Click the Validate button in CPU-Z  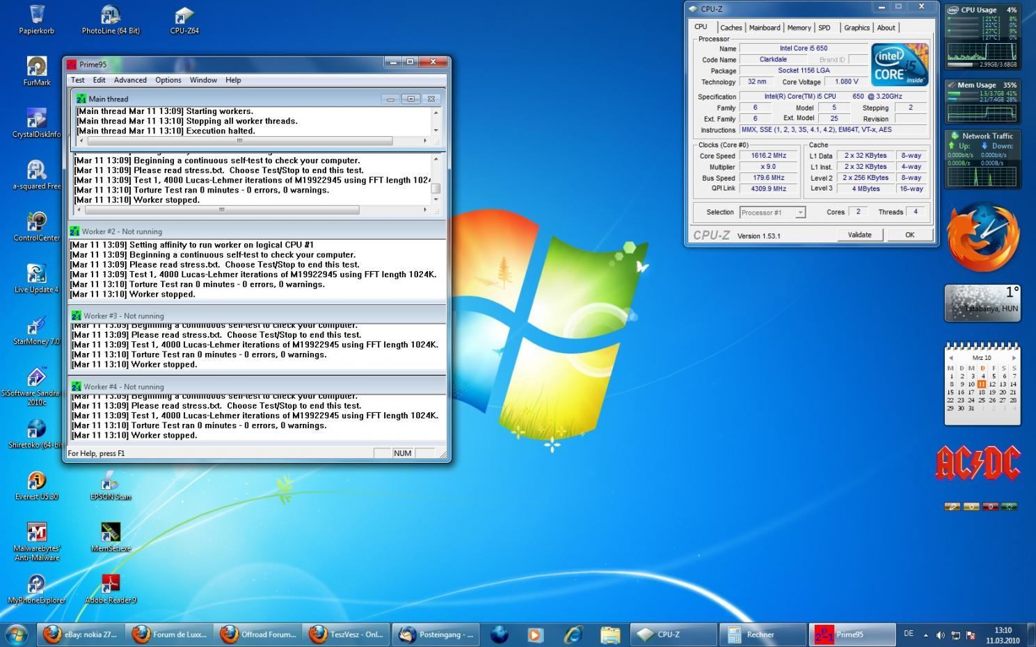tap(859, 235)
